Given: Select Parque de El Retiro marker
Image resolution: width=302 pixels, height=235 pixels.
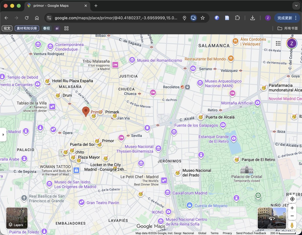Looking at the screenshot, I should [237, 159].
